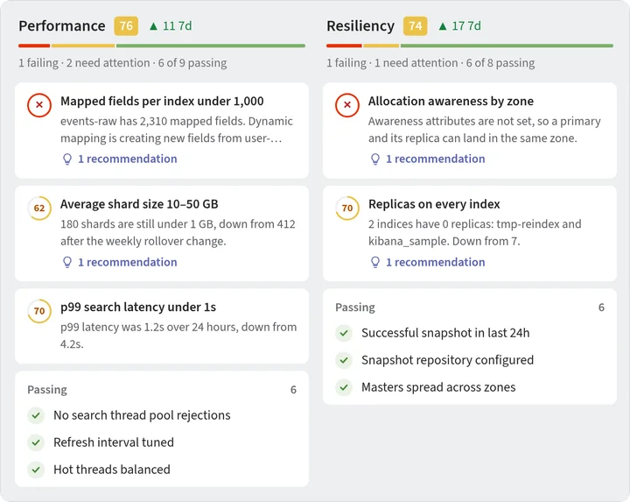
Task: Expand the Passing section under Resiliency
Action: [470, 308]
